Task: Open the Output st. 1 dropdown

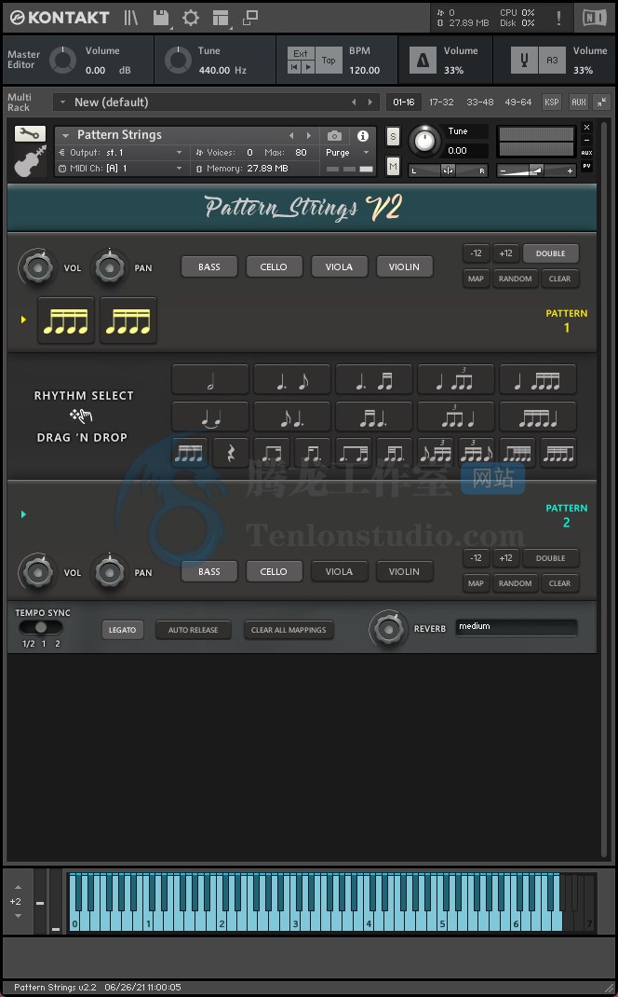Action: [120, 153]
